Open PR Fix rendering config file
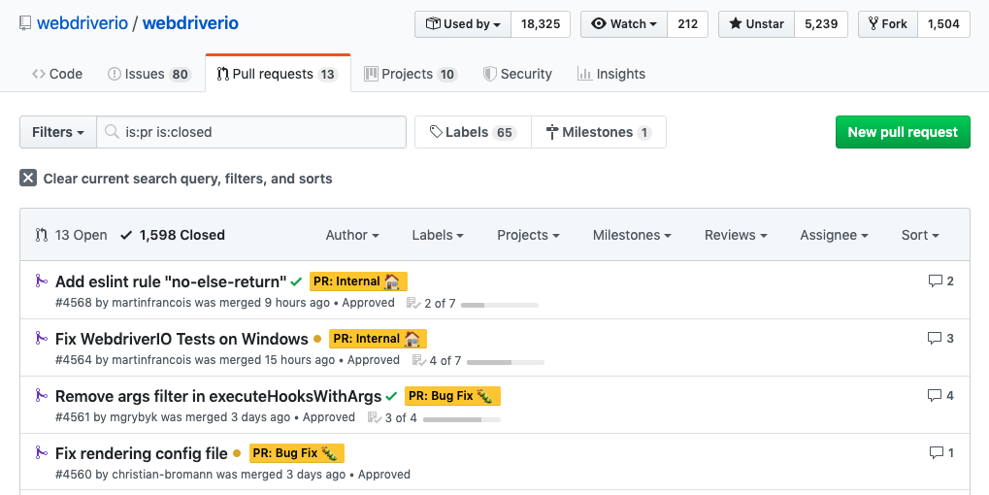989x495 pixels. 142,453
